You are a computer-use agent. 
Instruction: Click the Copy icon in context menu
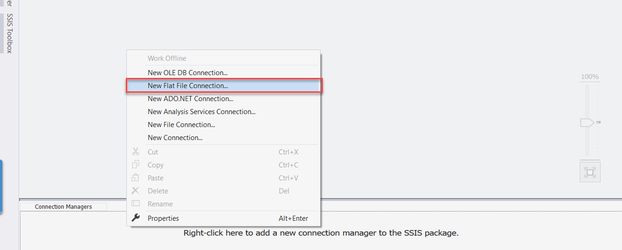(x=136, y=165)
